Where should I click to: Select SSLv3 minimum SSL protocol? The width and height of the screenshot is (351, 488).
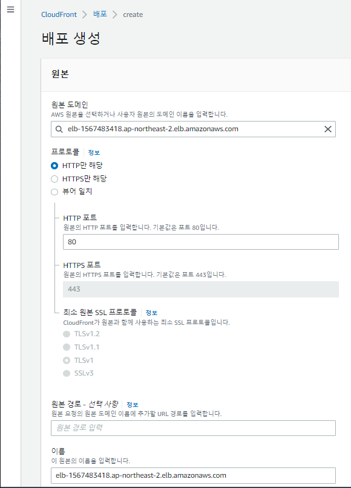67,373
